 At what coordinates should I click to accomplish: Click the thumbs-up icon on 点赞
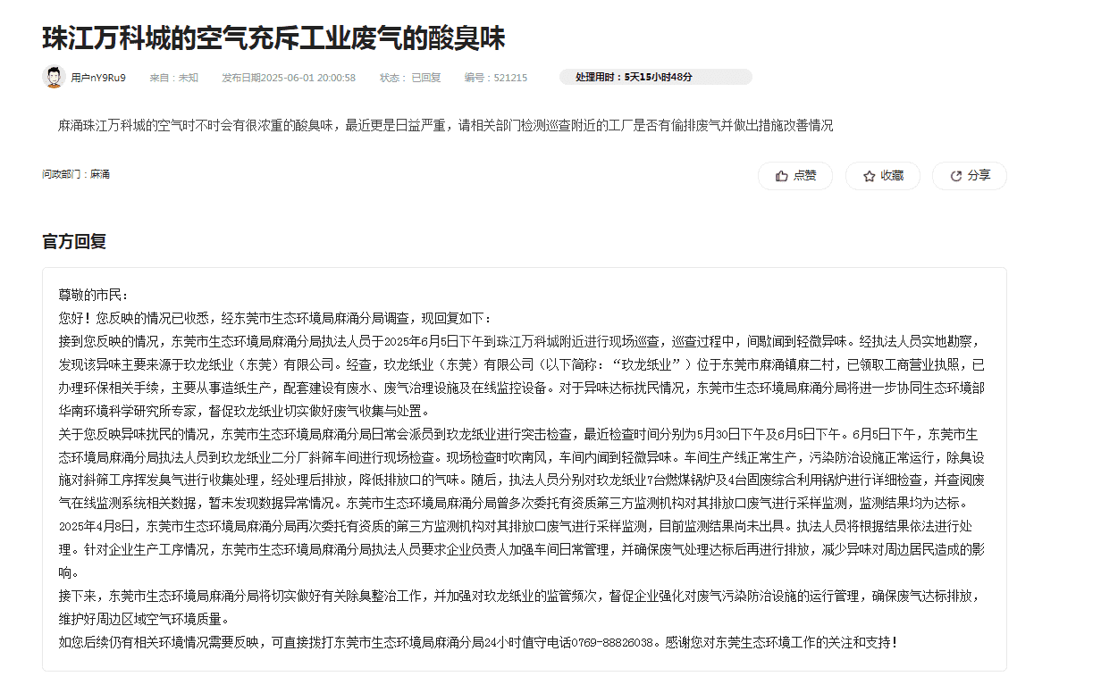click(781, 176)
